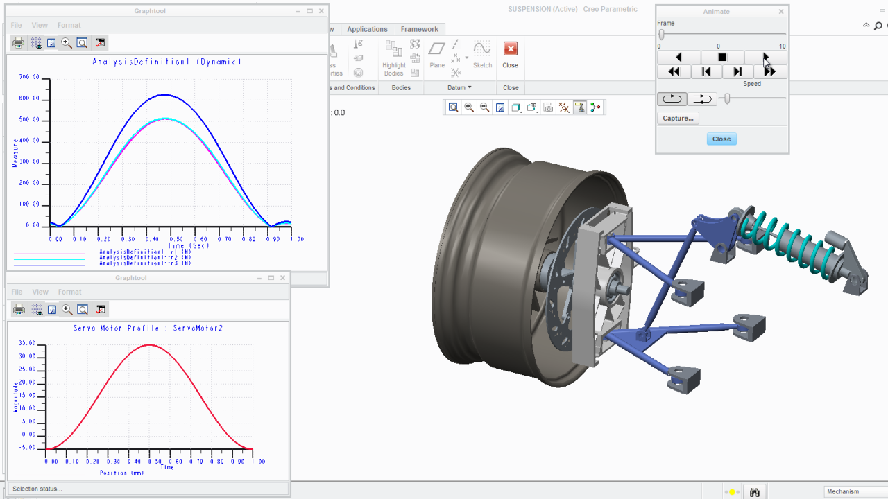Enable reverse-at-end animation mode

point(703,99)
